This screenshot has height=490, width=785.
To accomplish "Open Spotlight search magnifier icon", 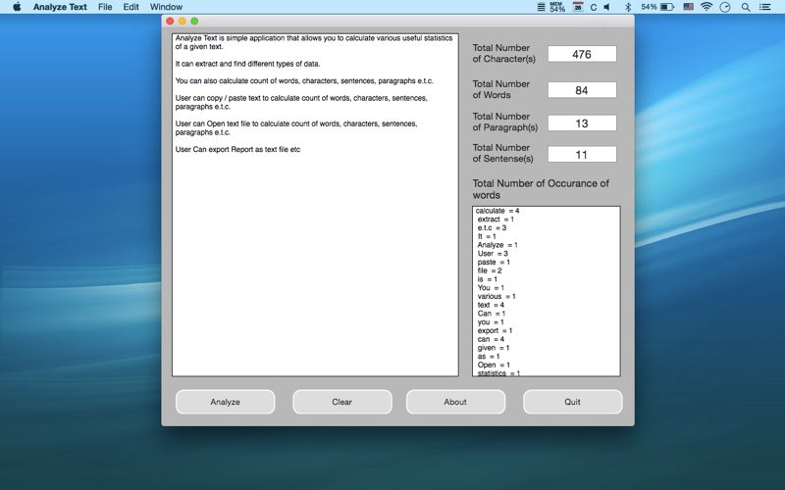I will click(746, 7).
